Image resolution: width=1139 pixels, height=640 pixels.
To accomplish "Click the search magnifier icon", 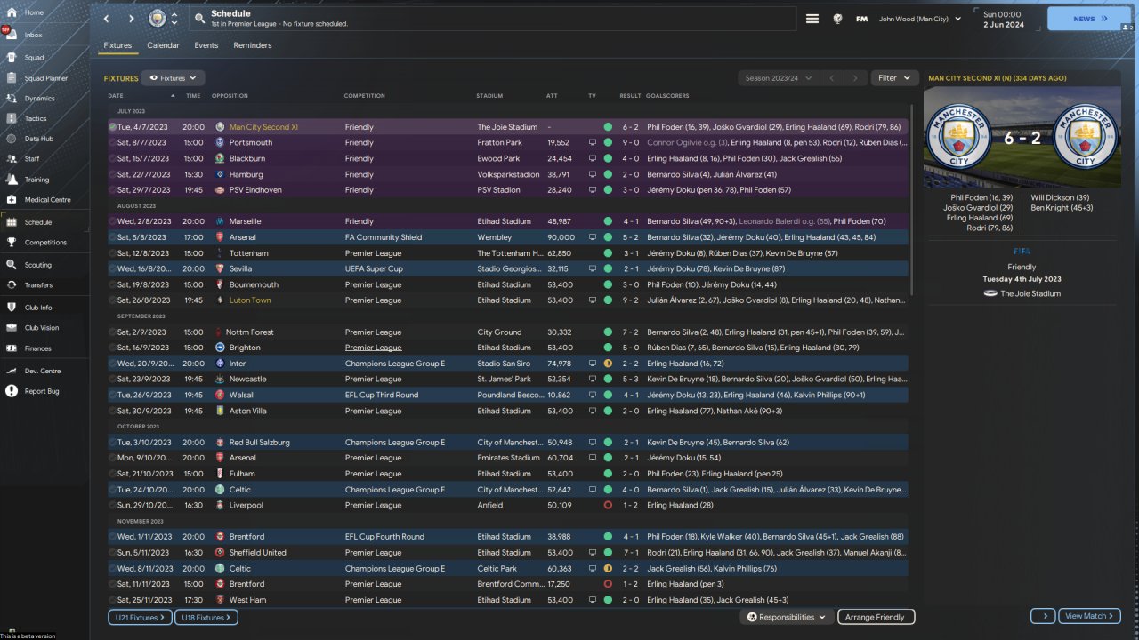I will (x=198, y=19).
